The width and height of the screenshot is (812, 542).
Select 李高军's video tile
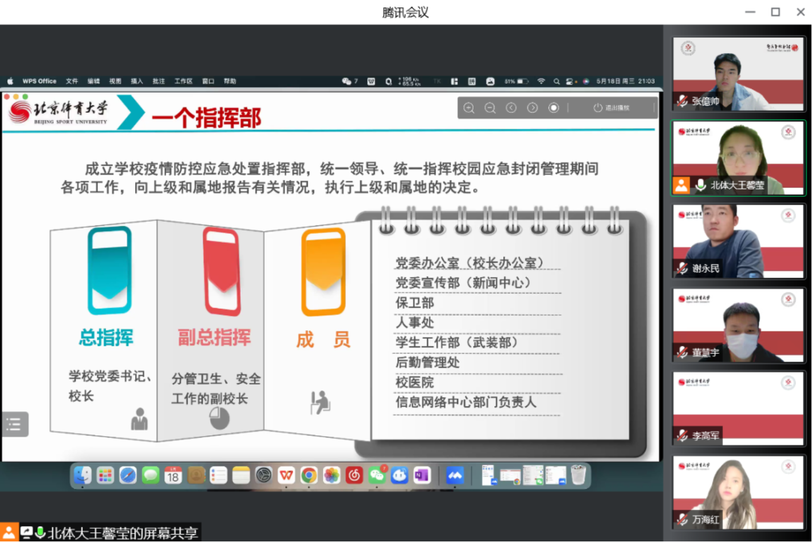click(738, 409)
